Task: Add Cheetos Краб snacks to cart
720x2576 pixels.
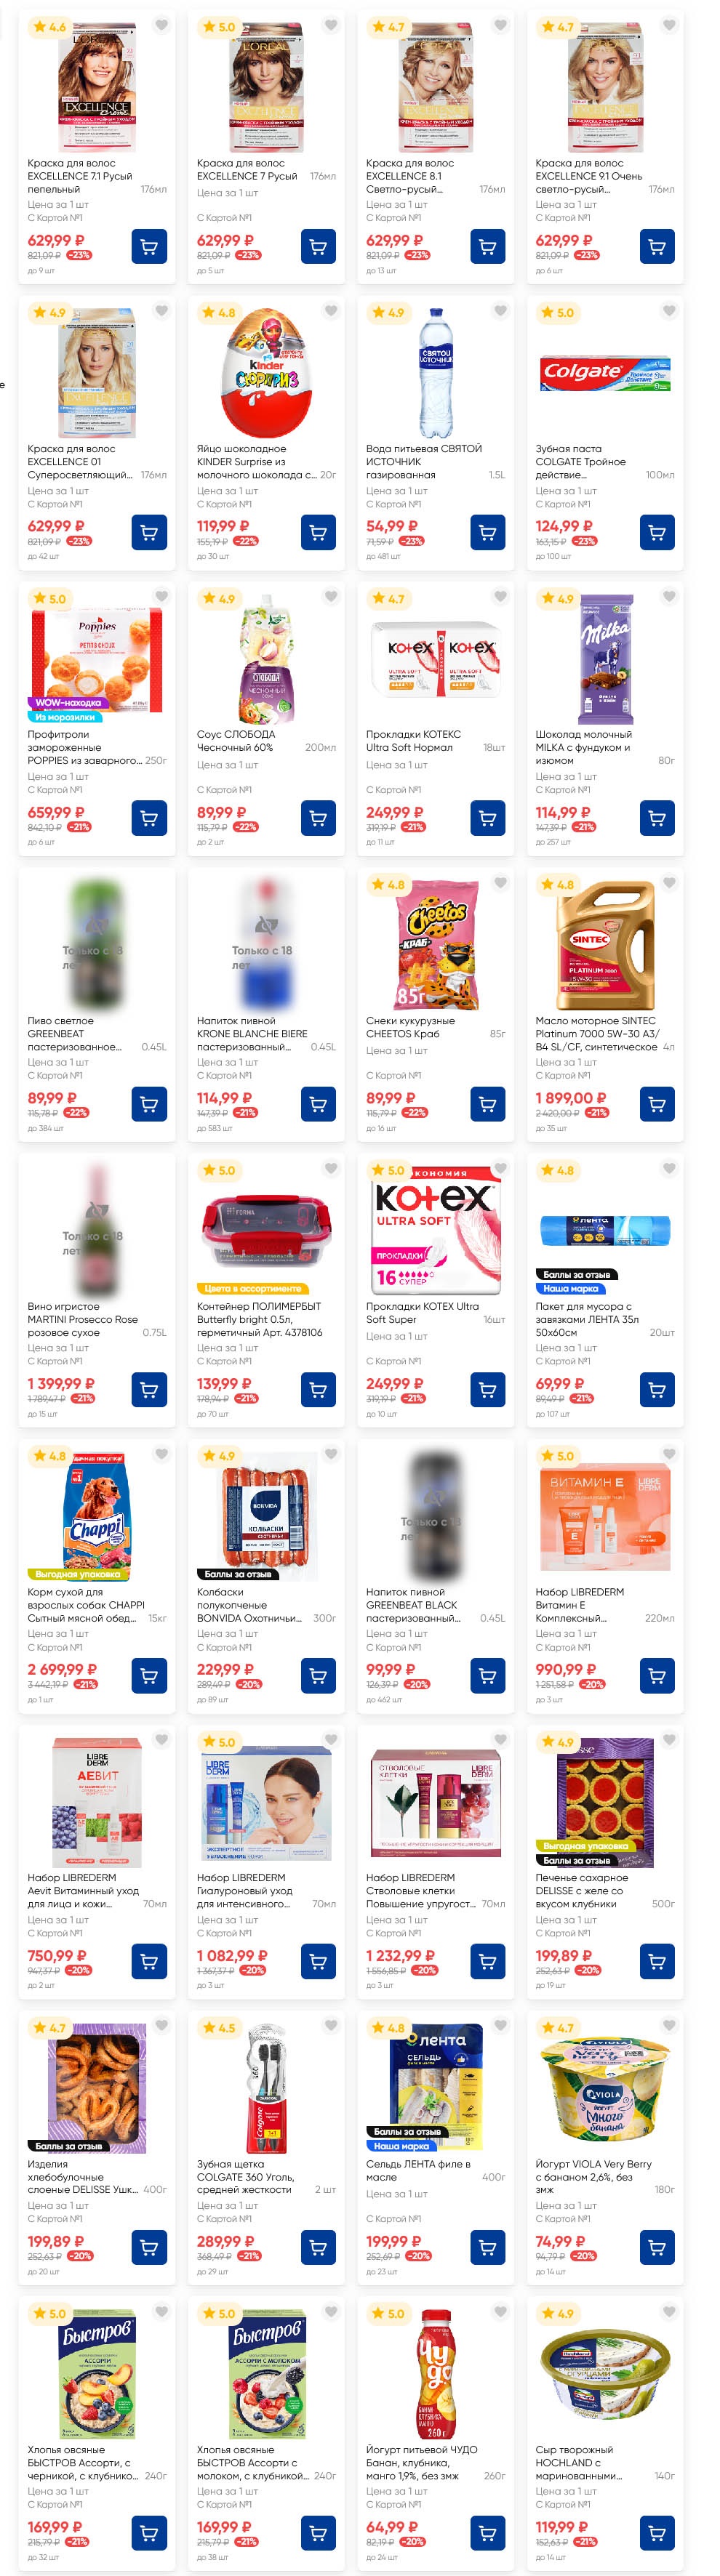Action: [488, 1104]
